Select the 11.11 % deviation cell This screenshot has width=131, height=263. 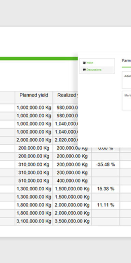pyautogui.click(x=106, y=205)
